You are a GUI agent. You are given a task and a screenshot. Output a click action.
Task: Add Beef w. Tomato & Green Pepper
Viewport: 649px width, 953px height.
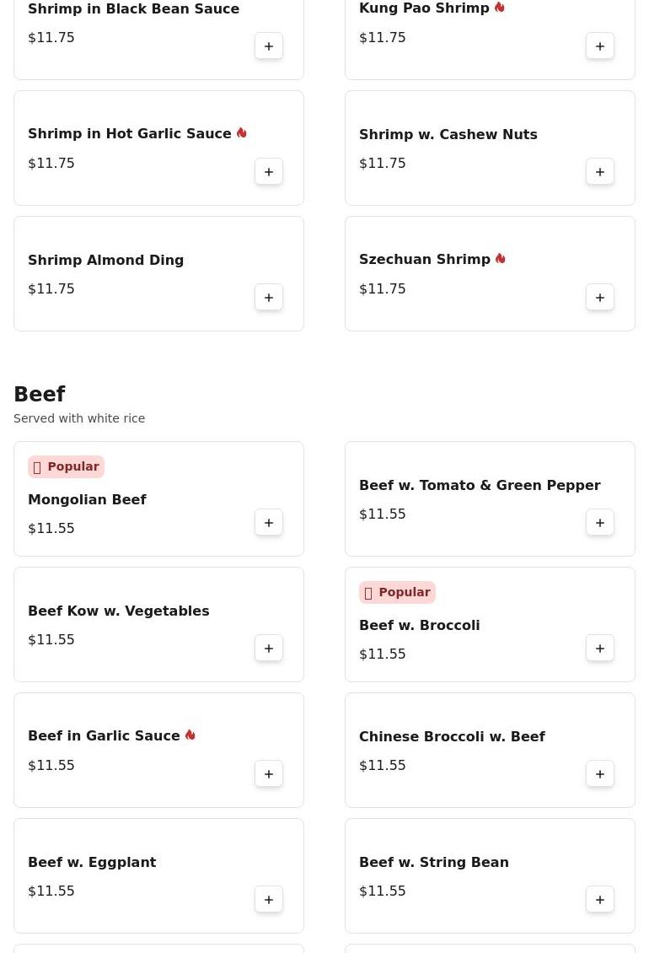pos(600,523)
